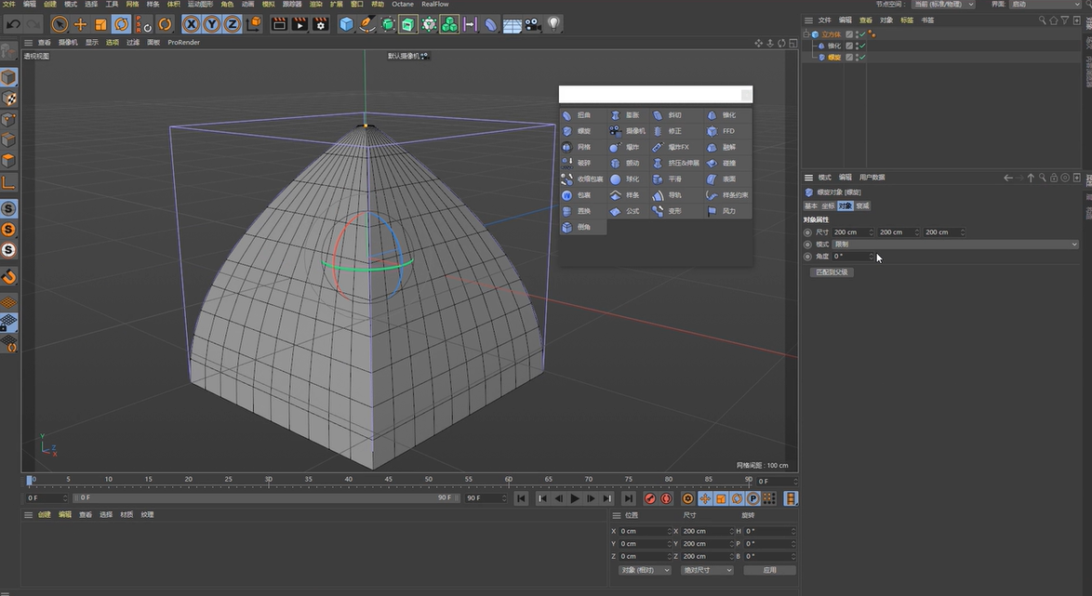
Task: Select FFD deformer in popup
Action: coord(727,131)
